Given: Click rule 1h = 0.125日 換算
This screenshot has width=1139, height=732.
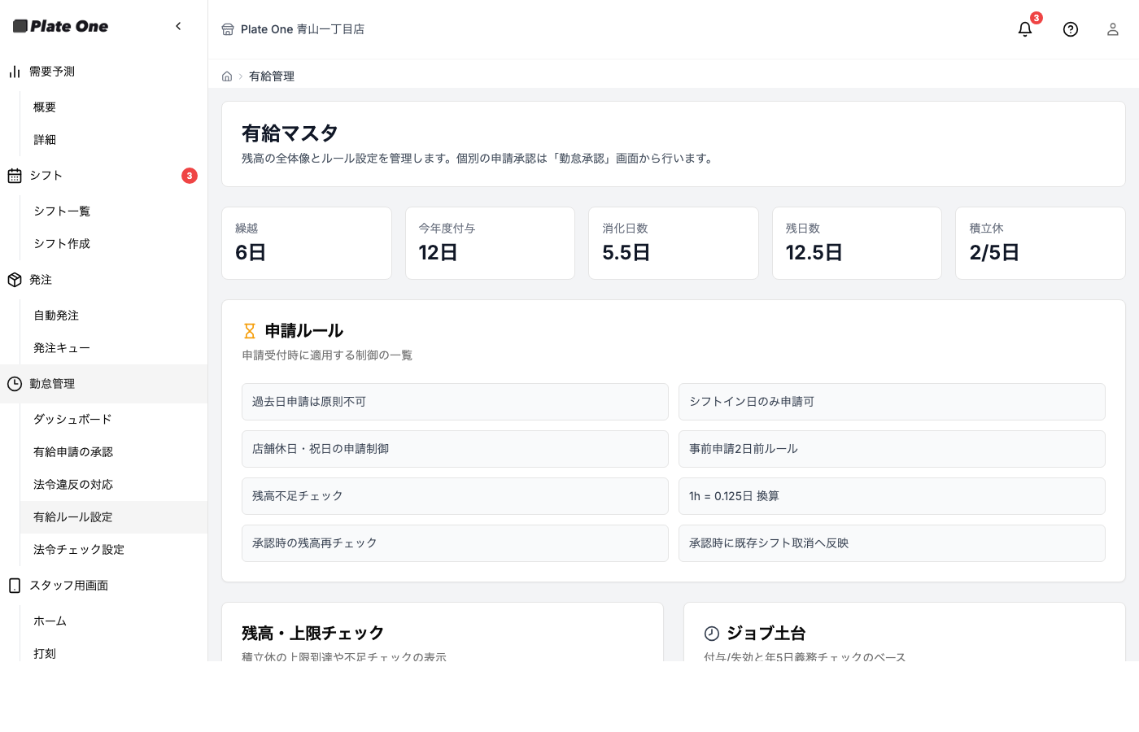Looking at the screenshot, I should pos(892,496).
